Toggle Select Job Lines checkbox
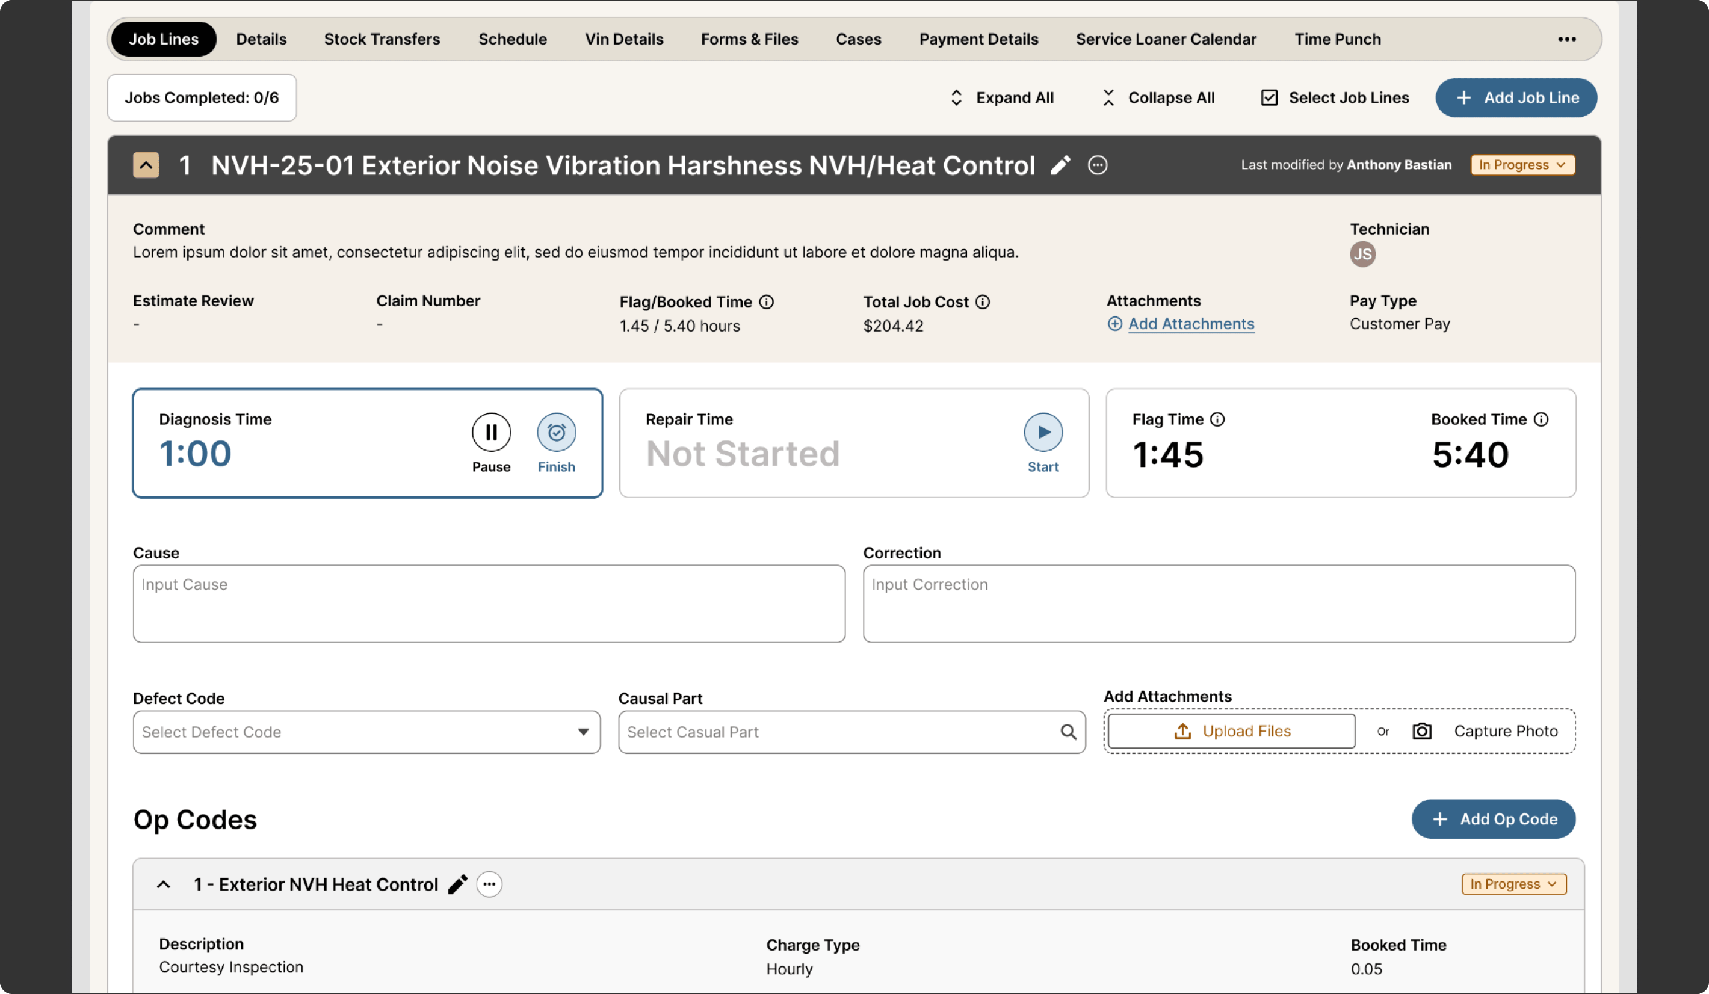Image resolution: width=1709 pixels, height=994 pixels. (x=1269, y=97)
